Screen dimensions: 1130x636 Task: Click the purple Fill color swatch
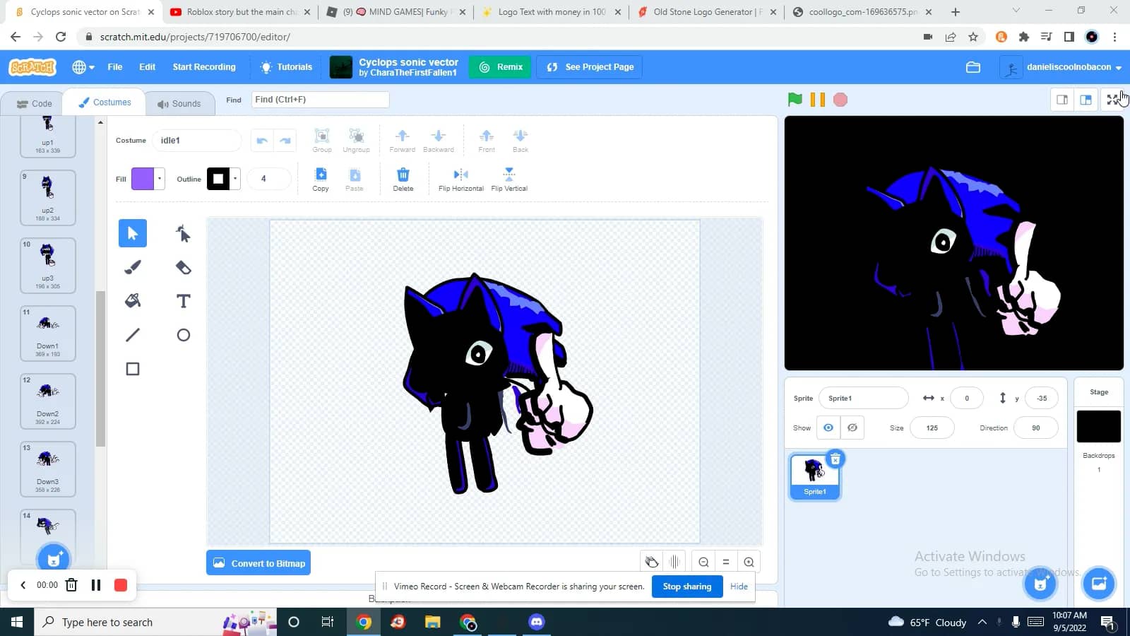[142, 179]
